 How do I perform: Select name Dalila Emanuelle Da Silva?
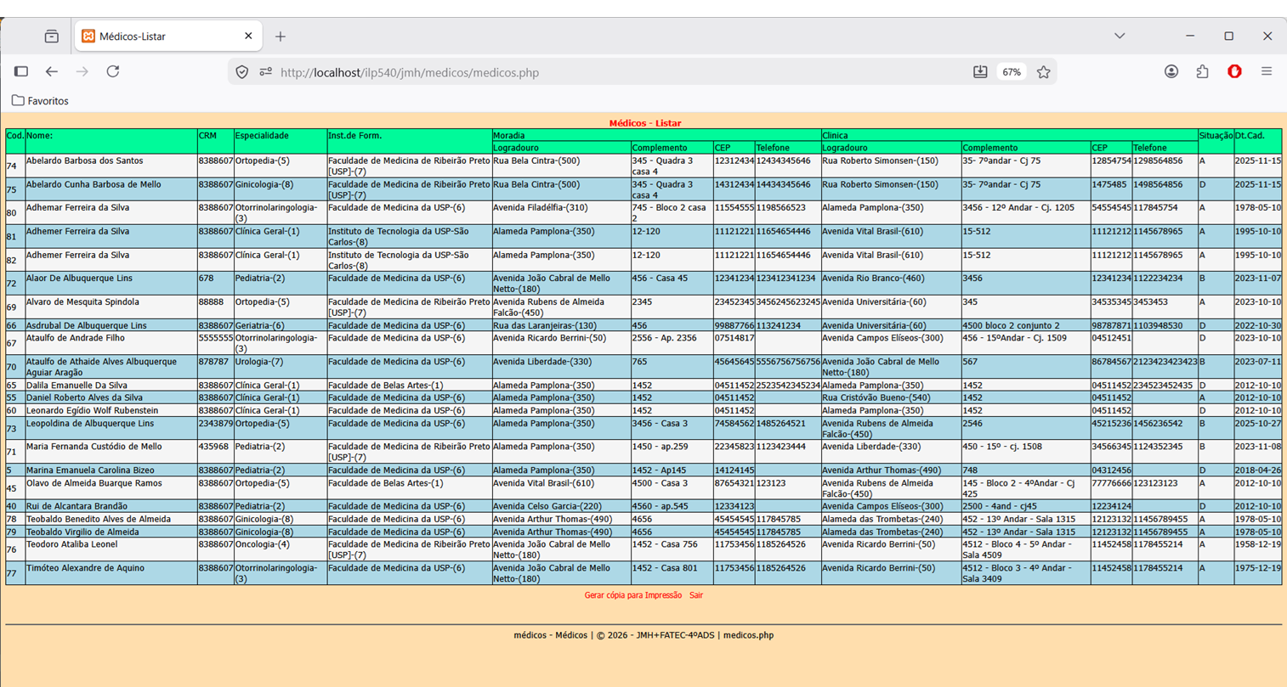[77, 386]
